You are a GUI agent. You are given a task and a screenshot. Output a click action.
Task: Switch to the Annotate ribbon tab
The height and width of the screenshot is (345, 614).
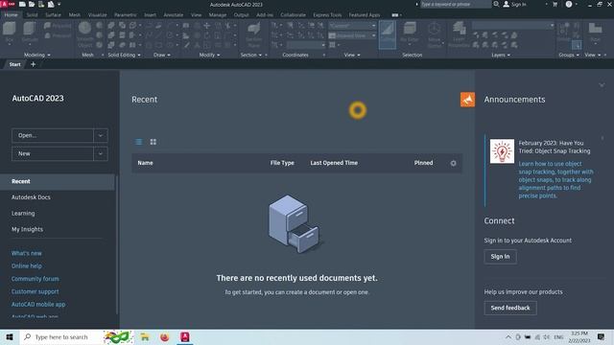click(x=174, y=15)
